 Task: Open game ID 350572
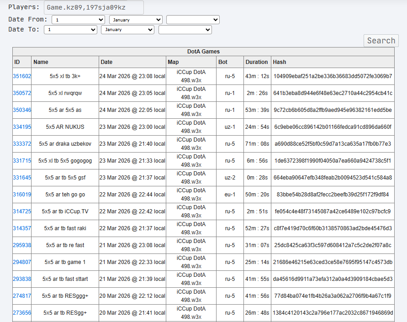[22, 93]
